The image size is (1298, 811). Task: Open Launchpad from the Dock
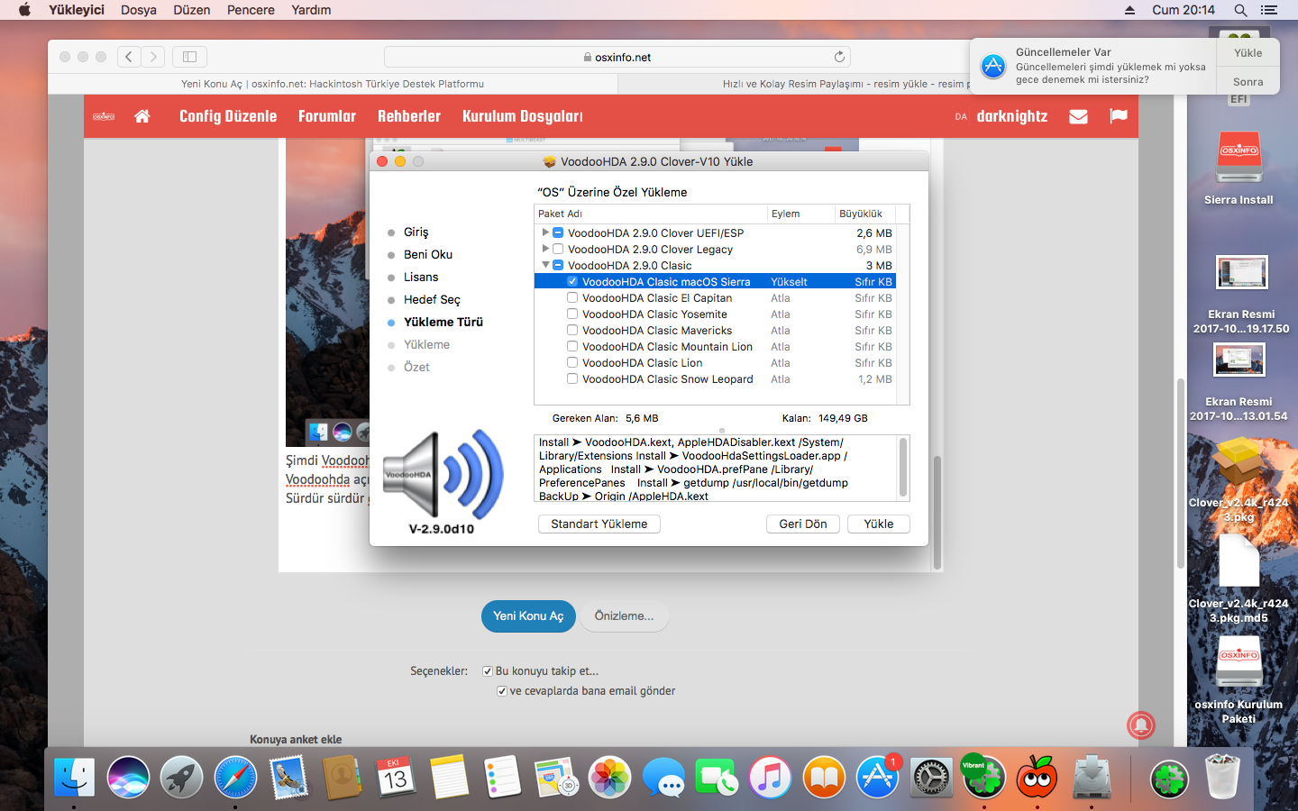click(181, 777)
